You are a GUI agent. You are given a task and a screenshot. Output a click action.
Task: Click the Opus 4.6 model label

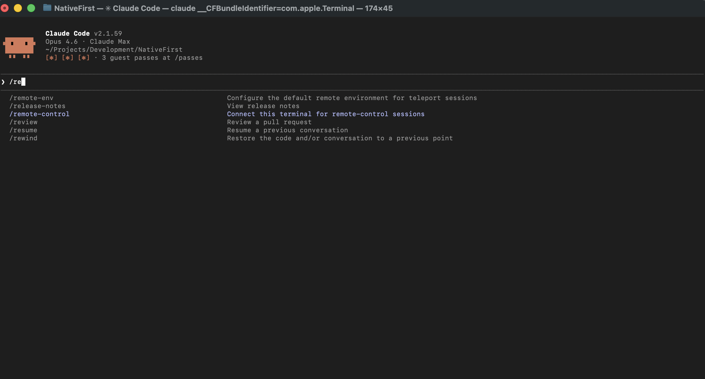(61, 41)
